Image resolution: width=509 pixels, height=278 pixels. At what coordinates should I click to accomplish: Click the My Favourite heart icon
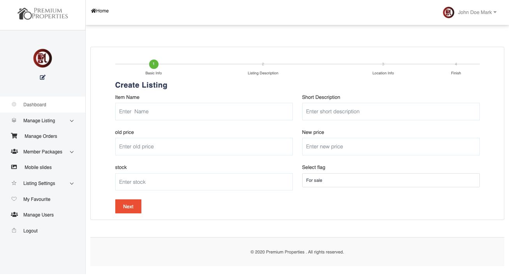[x=14, y=199]
